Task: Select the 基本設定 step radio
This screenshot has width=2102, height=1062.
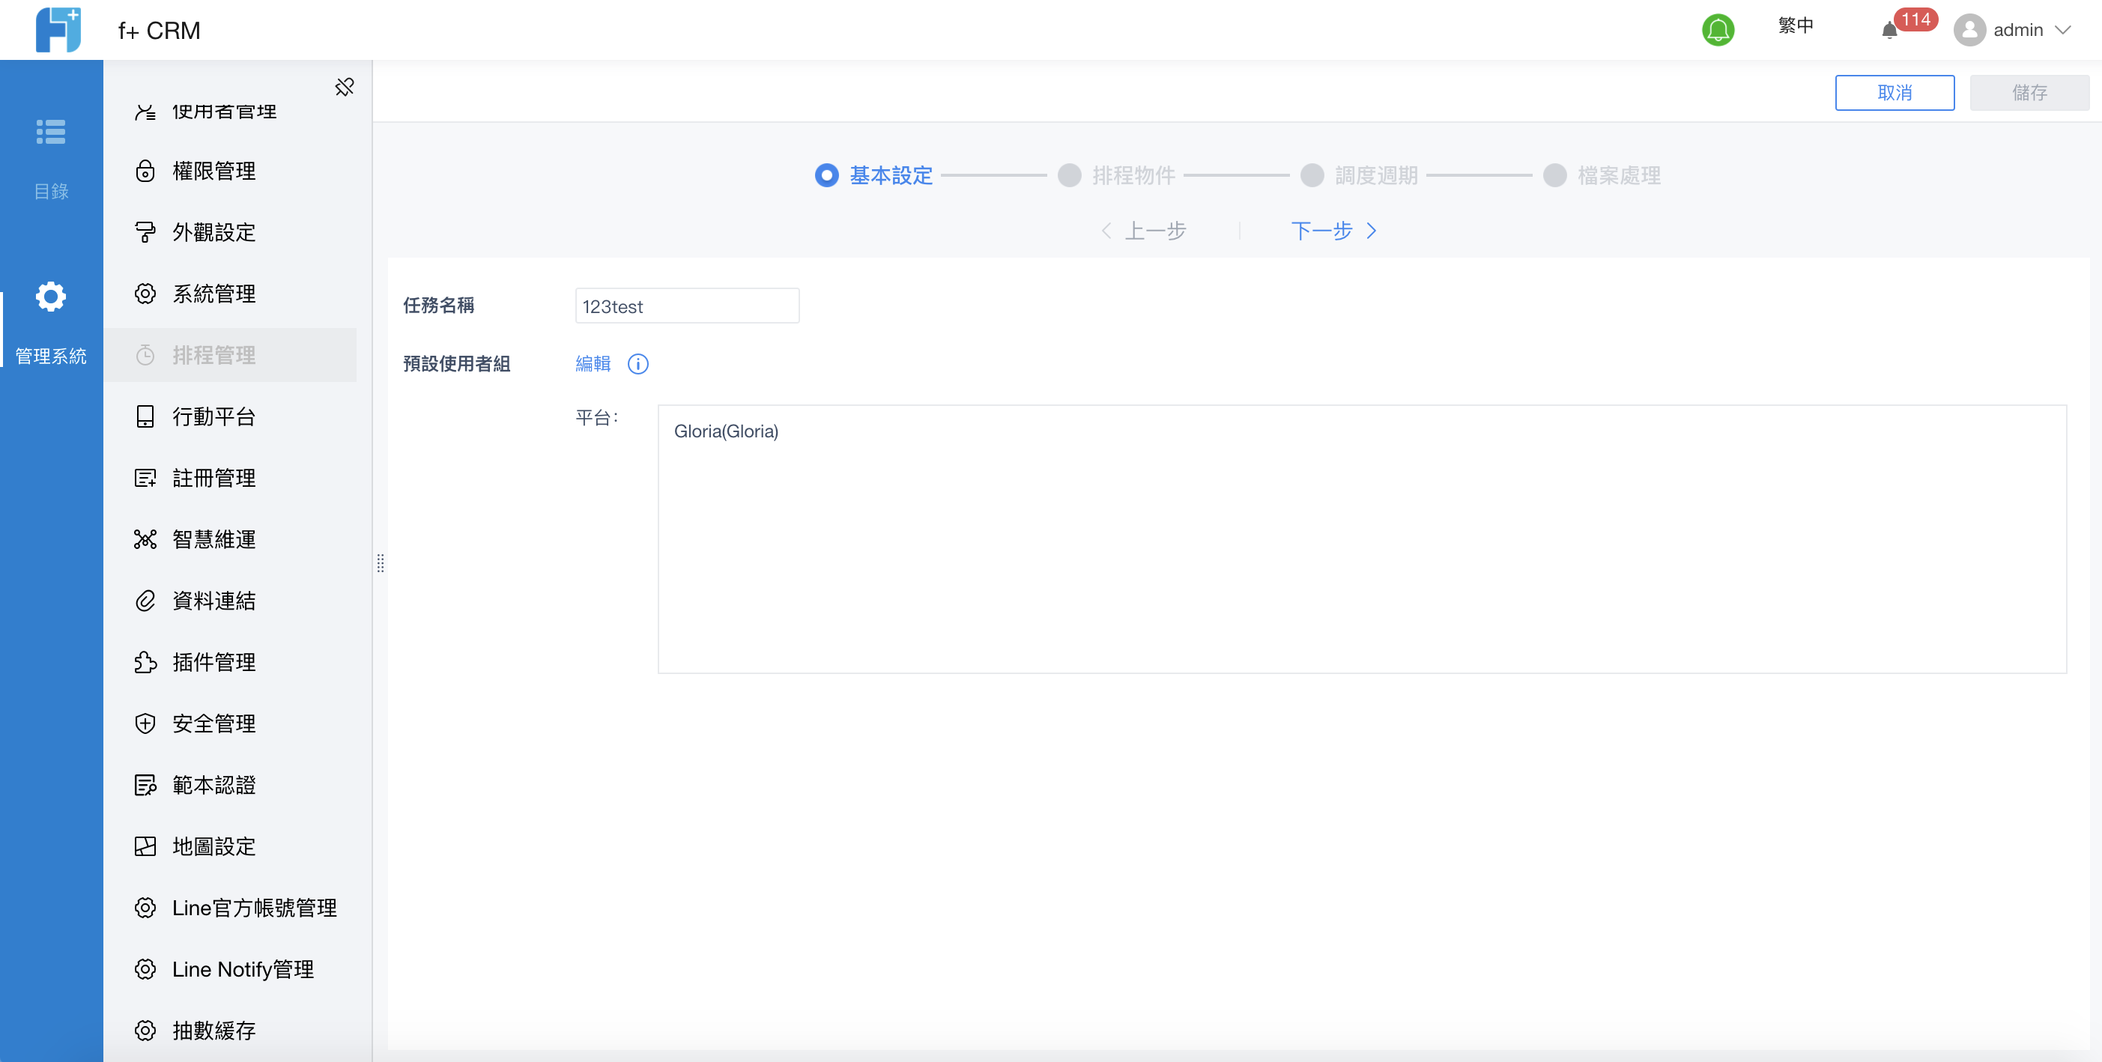Action: [826, 175]
